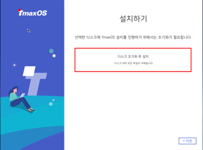Click the smaller pale bubble above the hill

tap(53, 100)
